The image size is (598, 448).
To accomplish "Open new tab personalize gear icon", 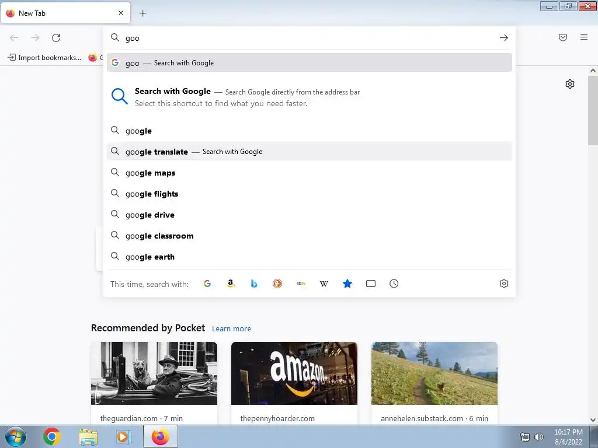I will pyautogui.click(x=570, y=84).
